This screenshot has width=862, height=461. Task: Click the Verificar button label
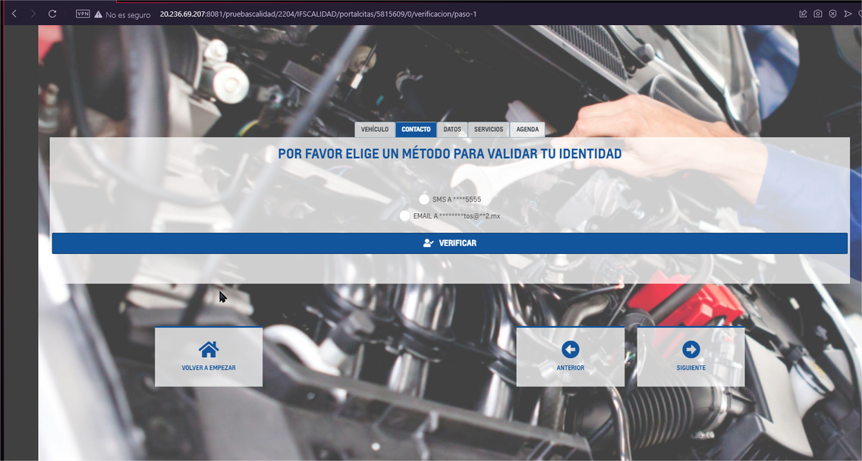458,243
